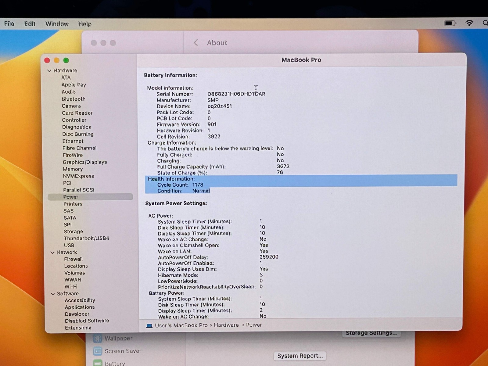Open the Wi-Fi menu bar icon

tap(469, 23)
